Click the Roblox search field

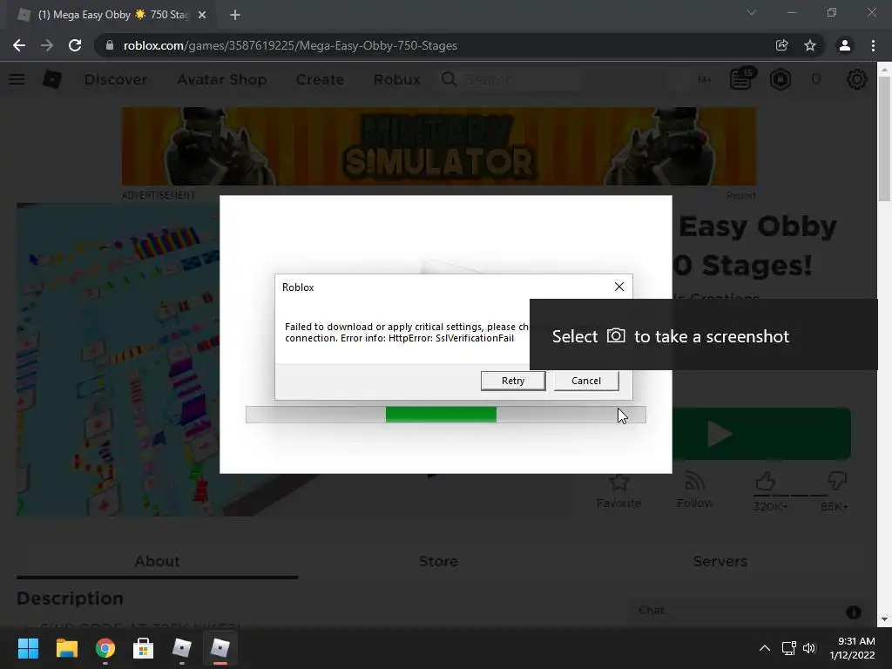click(x=510, y=79)
